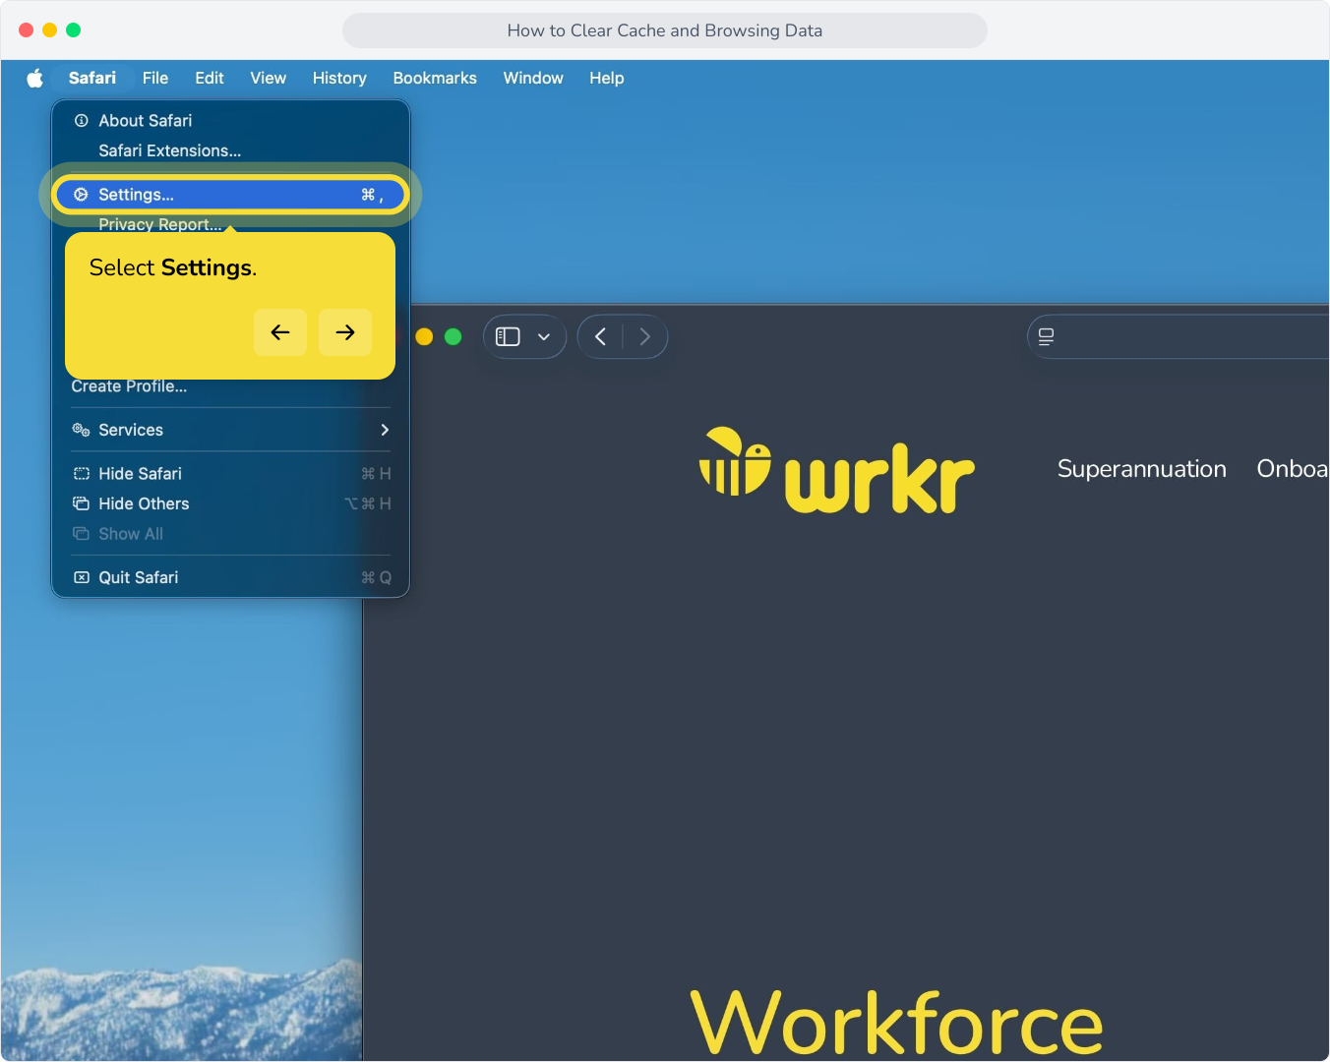Click the Superannuation navigation link
This screenshot has height=1062, width=1330.
pyautogui.click(x=1142, y=469)
